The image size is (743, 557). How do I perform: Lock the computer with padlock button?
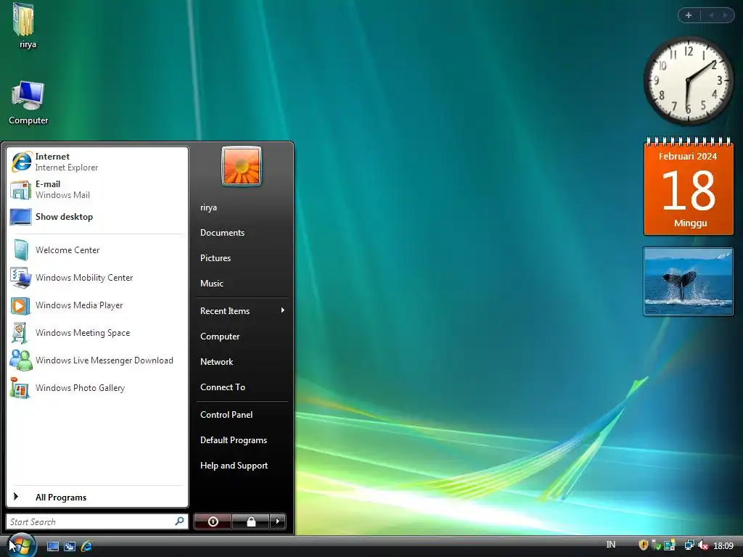click(x=251, y=521)
